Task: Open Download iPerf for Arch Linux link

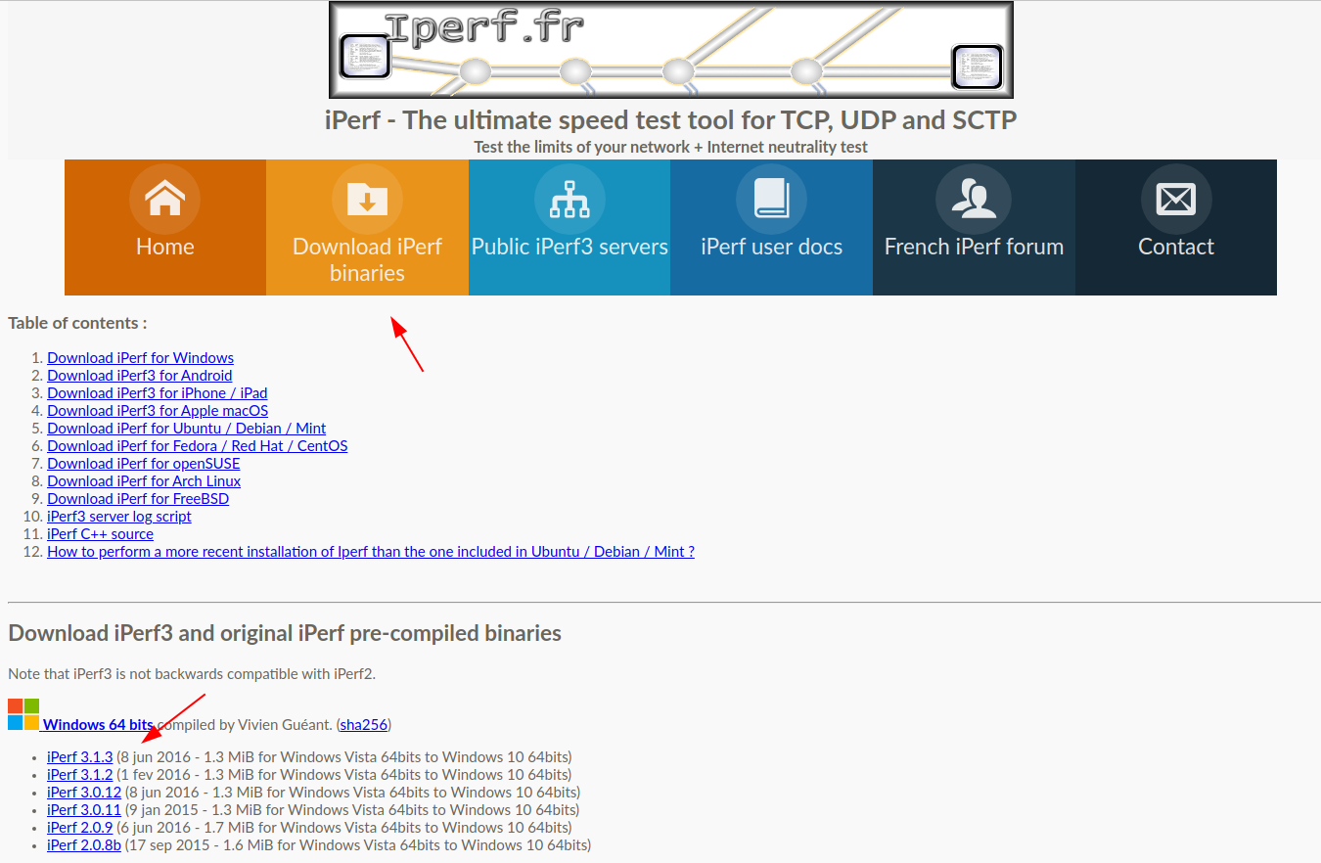Action: point(144,481)
